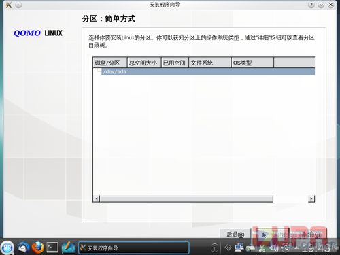
Task: Click the 后退(B) back button
Action: click(235, 234)
